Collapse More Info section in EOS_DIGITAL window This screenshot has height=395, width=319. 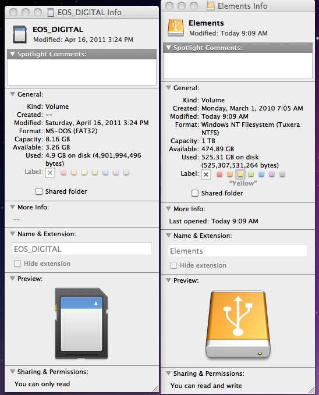pos(12,207)
